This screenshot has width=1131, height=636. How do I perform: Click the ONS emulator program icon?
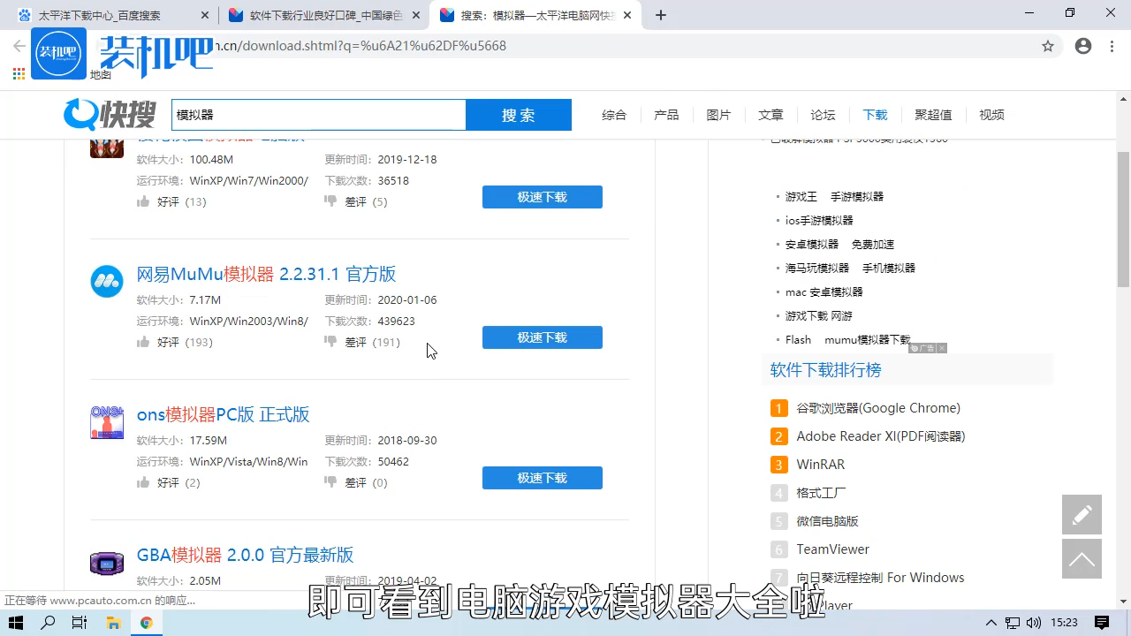pyautogui.click(x=106, y=422)
